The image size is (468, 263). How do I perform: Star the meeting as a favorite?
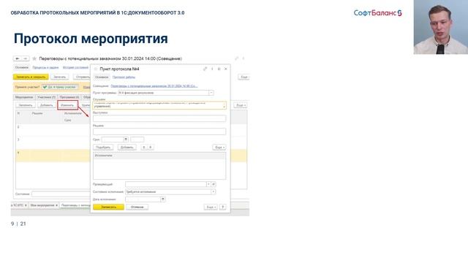[x=34, y=58]
